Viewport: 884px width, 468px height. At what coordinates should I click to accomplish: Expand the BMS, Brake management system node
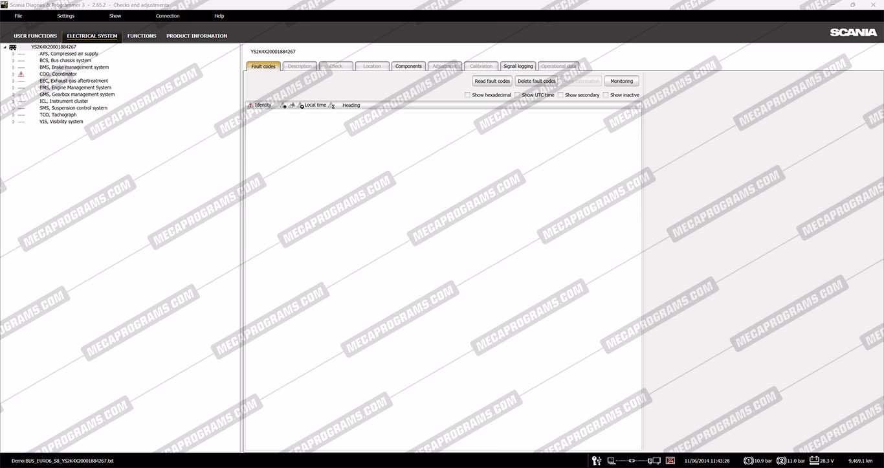[x=13, y=67]
